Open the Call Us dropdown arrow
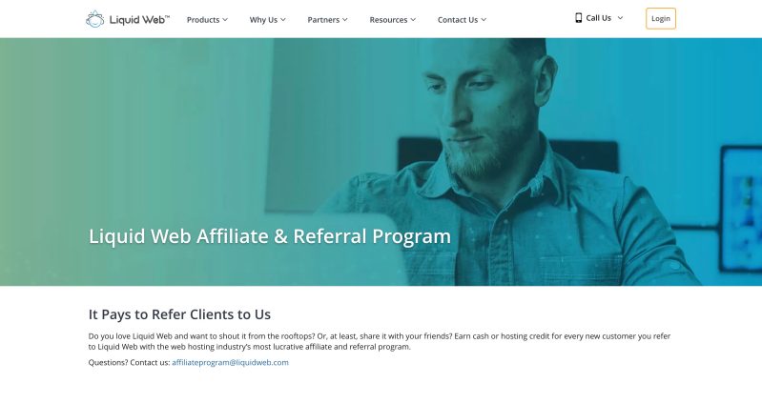Screen dimensions: 762x404 tap(620, 18)
